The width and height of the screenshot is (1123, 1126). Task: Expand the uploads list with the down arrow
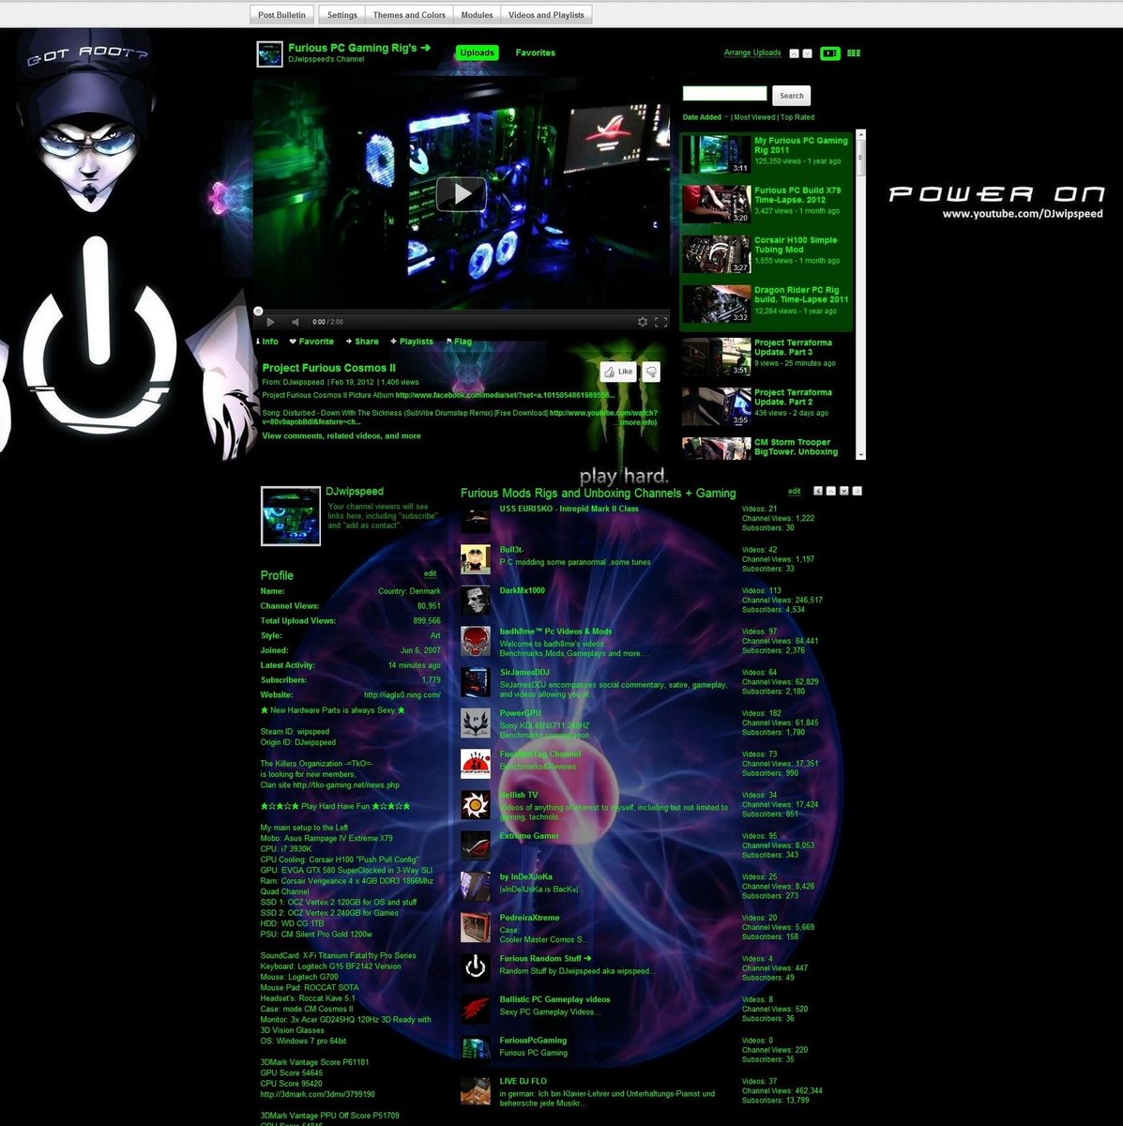pos(806,53)
